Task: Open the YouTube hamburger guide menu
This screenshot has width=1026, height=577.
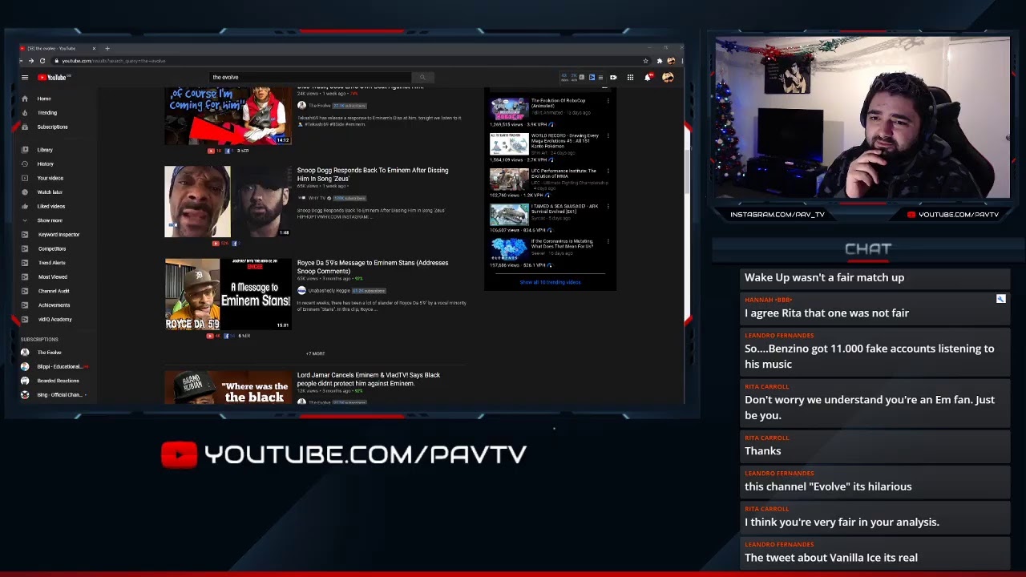Action: click(25, 78)
